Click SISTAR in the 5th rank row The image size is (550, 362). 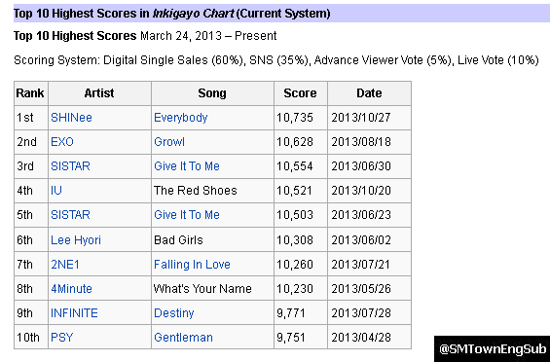(x=70, y=214)
